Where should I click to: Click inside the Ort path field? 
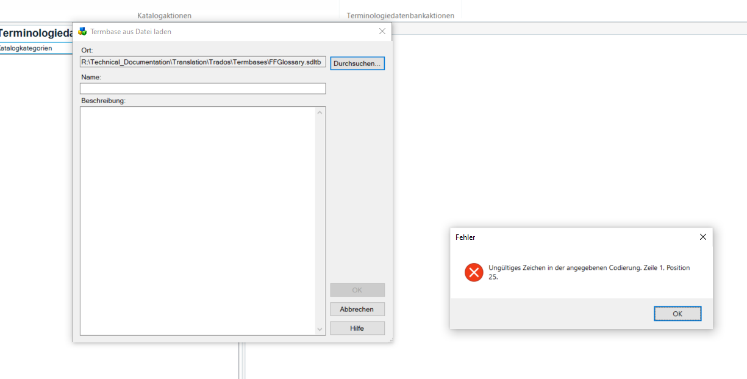click(x=201, y=62)
